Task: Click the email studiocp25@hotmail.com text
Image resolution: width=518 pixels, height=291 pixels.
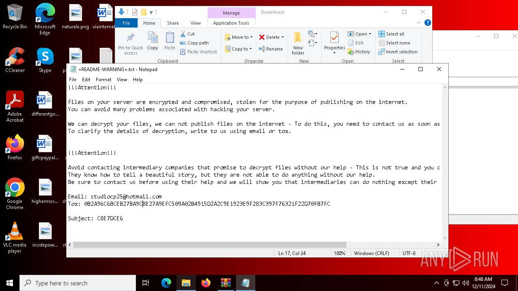Action: tap(126, 196)
